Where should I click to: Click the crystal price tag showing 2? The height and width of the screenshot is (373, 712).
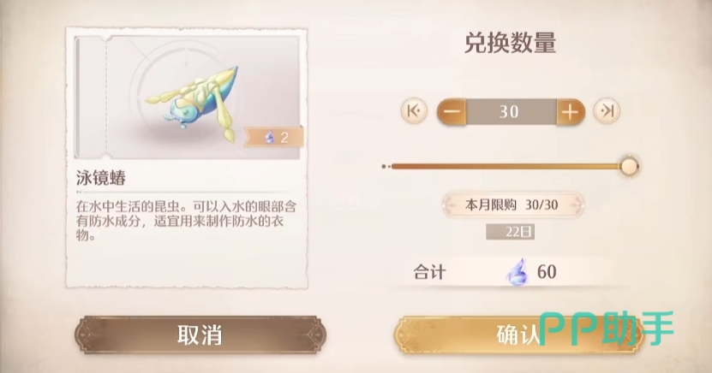[274, 137]
